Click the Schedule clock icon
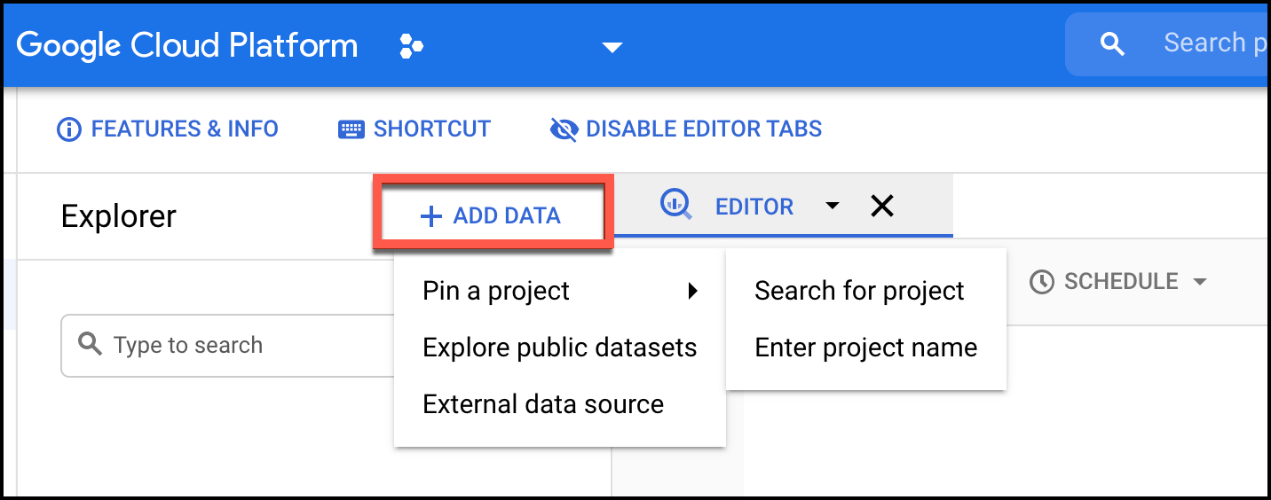The height and width of the screenshot is (500, 1271). pyautogui.click(x=1042, y=282)
